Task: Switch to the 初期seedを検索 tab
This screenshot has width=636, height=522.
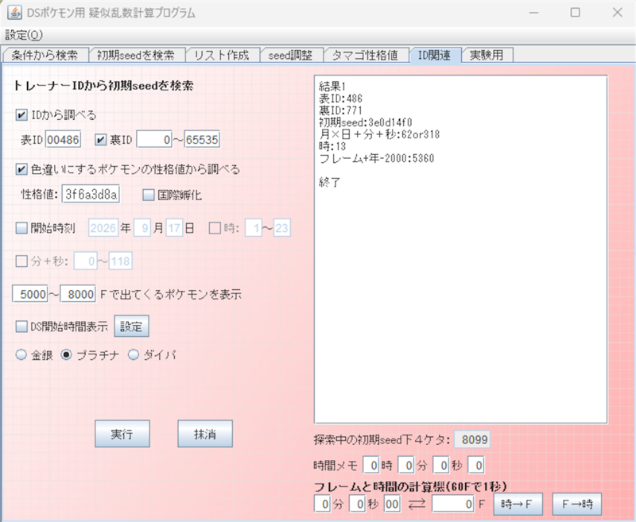Action: pos(136,55)
